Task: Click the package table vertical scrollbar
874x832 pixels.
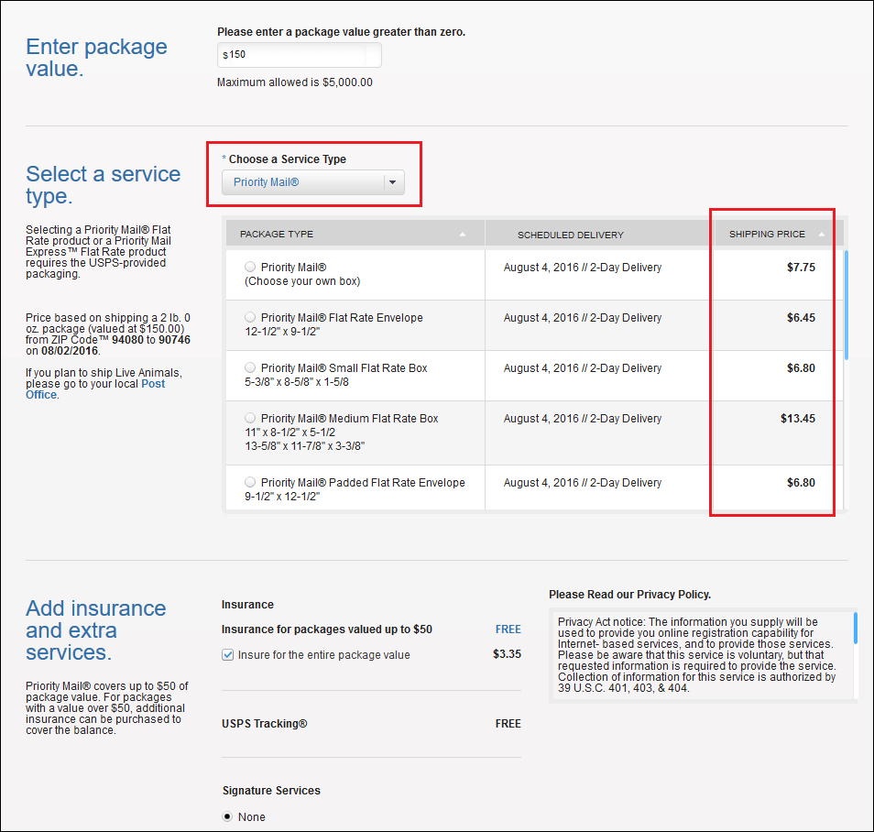Action: 847,305
